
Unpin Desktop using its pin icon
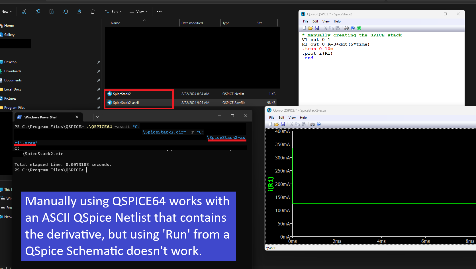point(99,62)
